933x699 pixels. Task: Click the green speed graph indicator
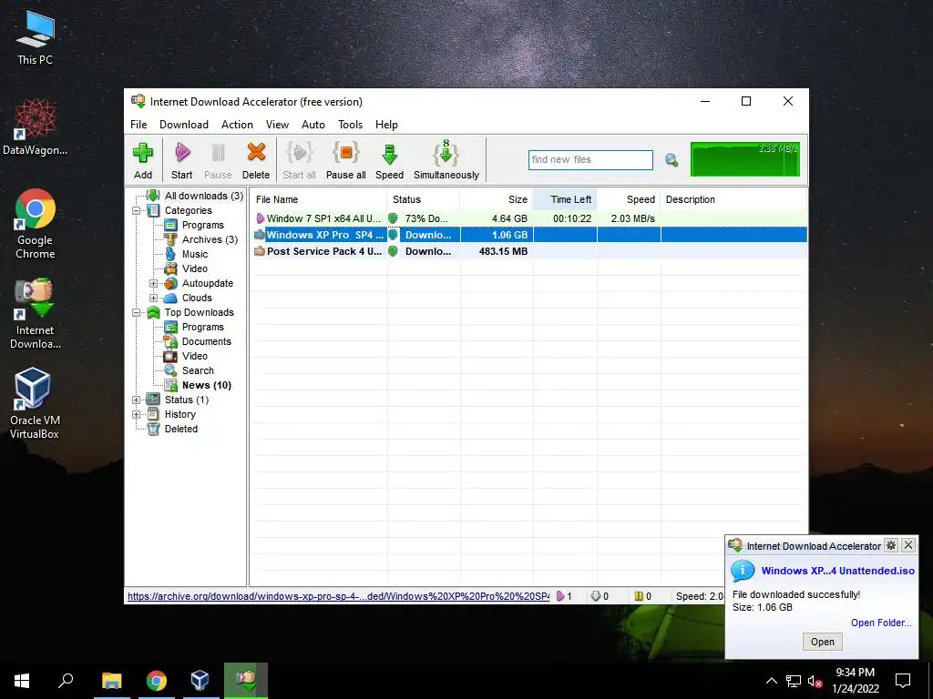(745, 159)
